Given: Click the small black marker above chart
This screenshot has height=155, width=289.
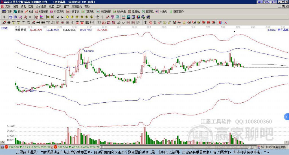Looking at the screenshot, I should 235,32.
